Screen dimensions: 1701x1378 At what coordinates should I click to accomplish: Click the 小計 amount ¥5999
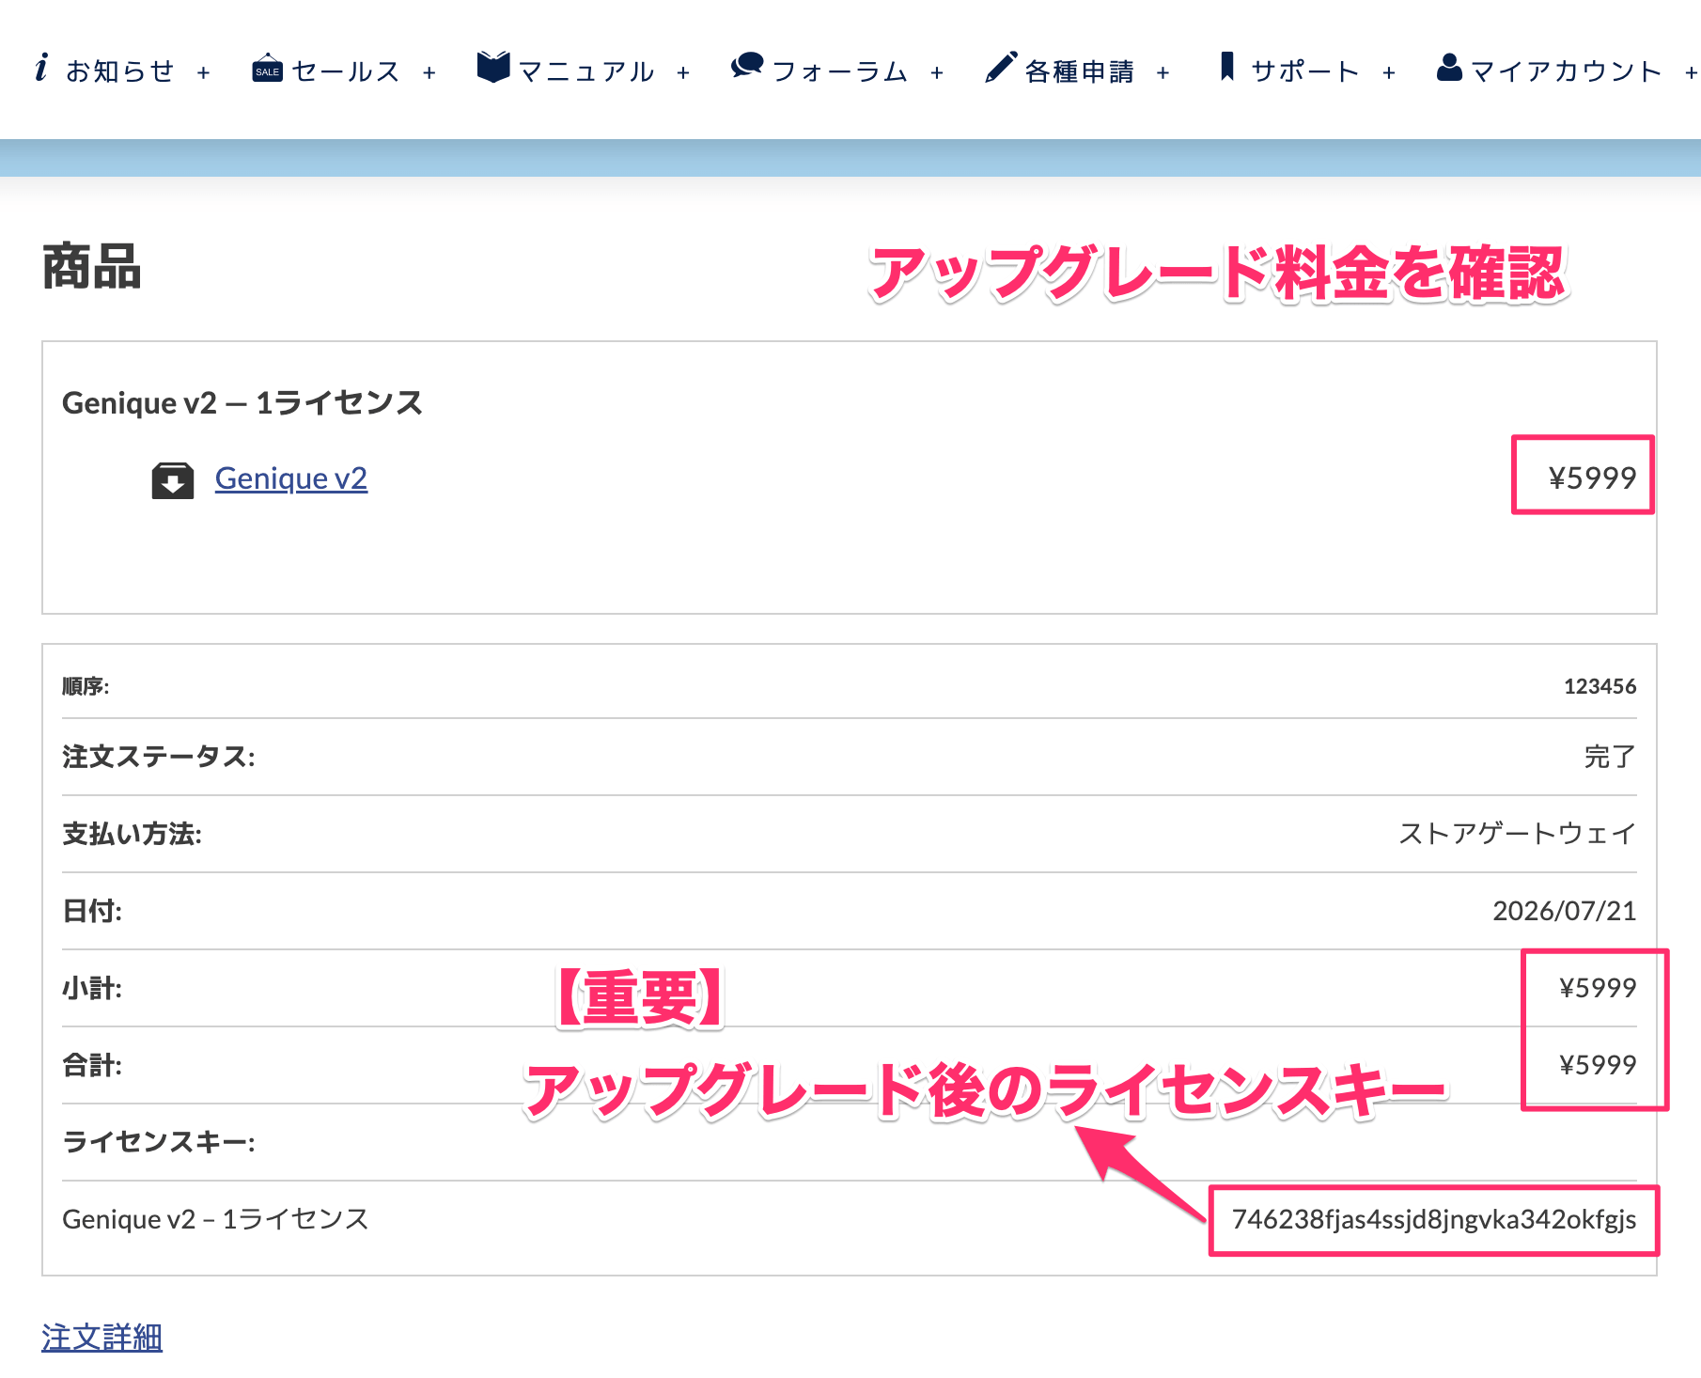pos(1598,987)
